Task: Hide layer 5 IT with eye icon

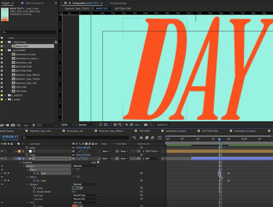Action: pyautogui.click(x=2, y=151)
